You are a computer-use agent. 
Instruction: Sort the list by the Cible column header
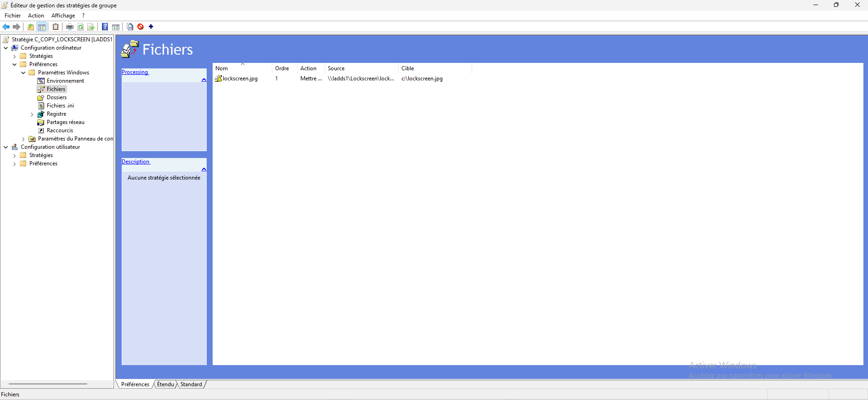[407, 68]
